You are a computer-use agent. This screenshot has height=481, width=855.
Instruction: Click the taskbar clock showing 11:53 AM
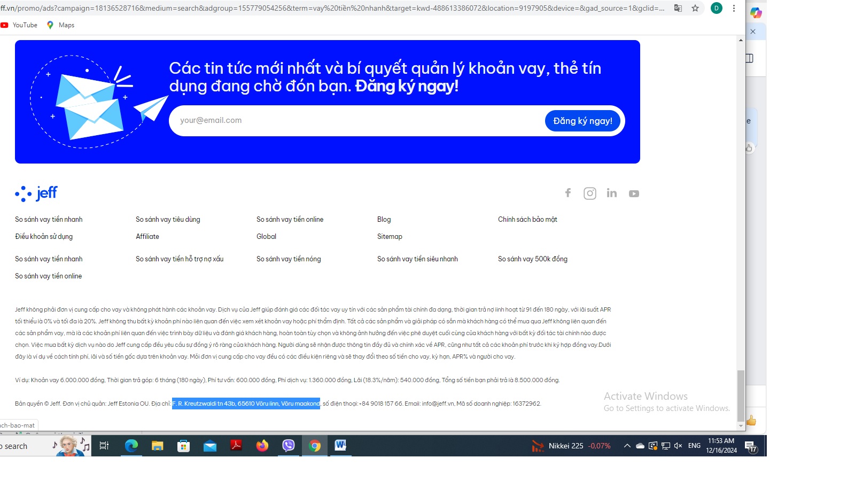coord(721,446)
